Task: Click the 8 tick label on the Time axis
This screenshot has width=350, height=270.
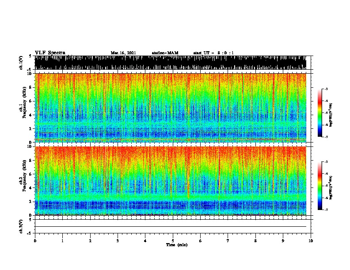Action: [255, 241]
